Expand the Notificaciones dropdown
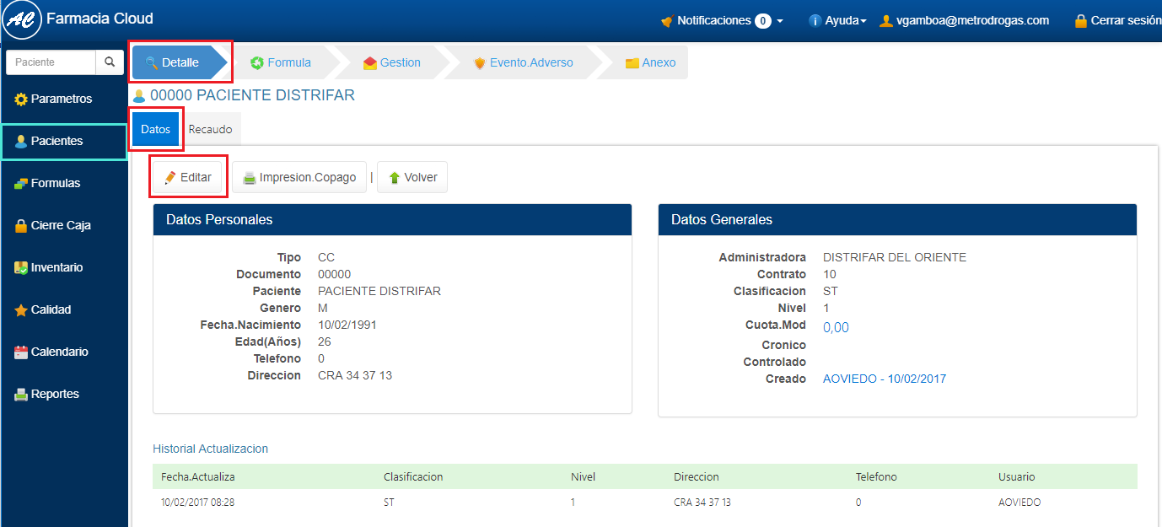This screenshot has width=1162, height=527. pos(722,20)
